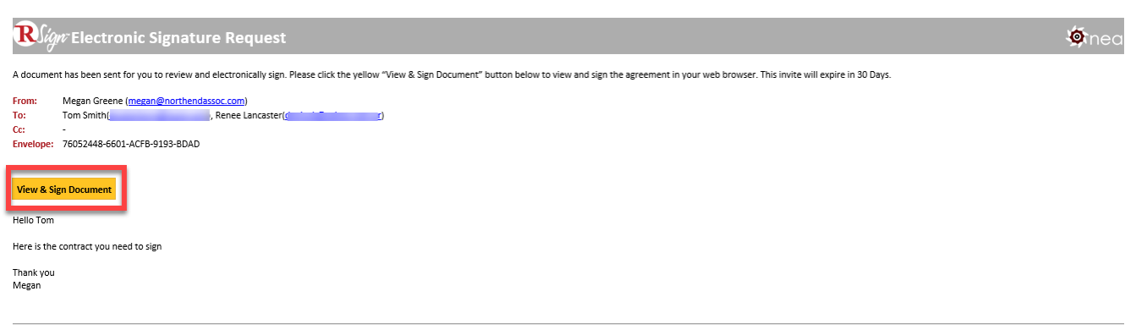Click the recipient name Tom Smith
Screen dimensions: 1125x330
tap(84, 115)
